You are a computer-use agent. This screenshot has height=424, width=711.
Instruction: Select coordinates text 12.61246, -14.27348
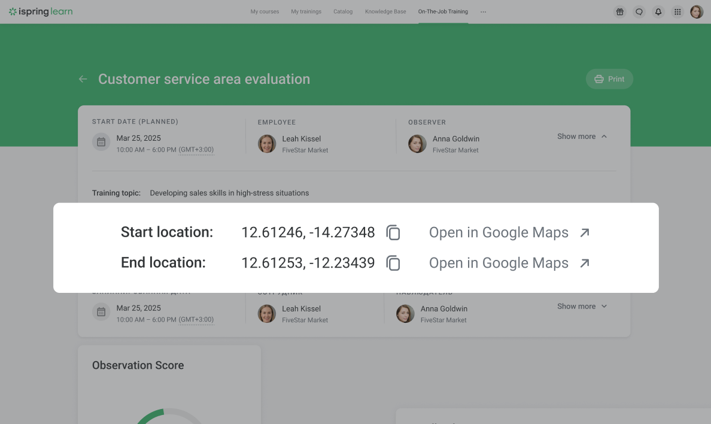click(308, 232)
